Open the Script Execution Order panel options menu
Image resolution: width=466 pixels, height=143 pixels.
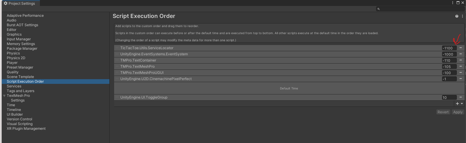[x=462, y=16]
